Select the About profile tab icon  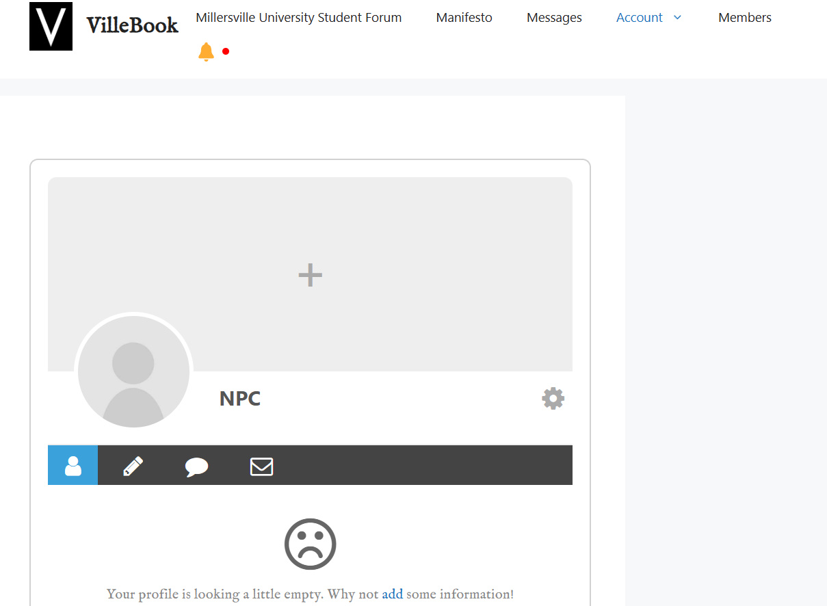click(73, 466)
